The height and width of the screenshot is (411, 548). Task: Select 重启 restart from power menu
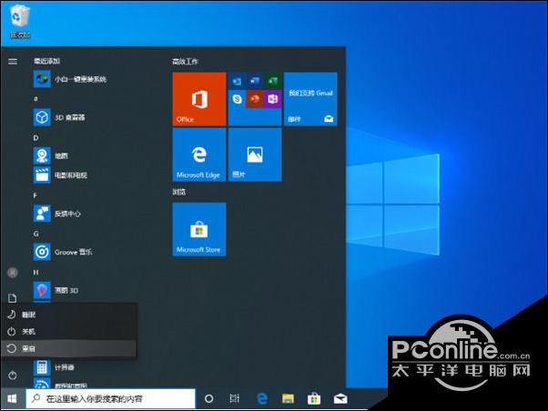[x=69, y=348]
